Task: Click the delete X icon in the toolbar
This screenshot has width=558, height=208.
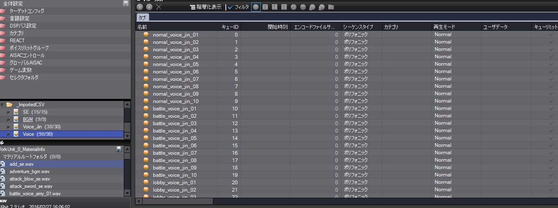Action: pyautogui.click(x=159, y=7)
